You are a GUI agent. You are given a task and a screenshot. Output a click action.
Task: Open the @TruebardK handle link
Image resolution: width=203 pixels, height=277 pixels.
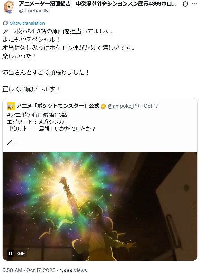coord(33,11)
